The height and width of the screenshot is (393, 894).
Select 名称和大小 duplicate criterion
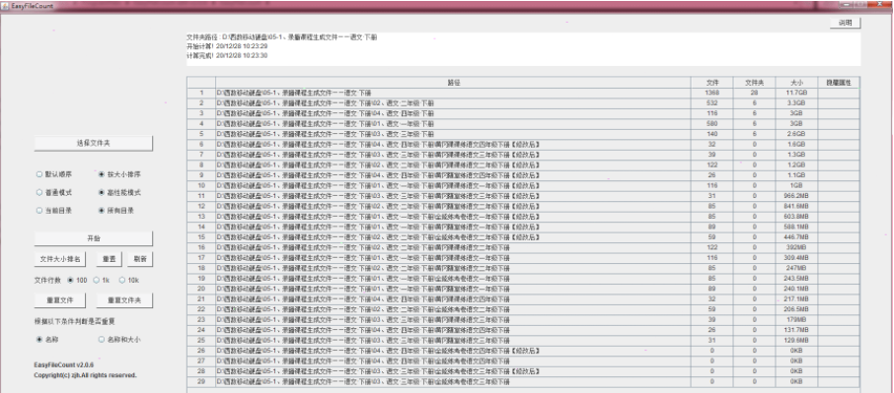[118, 340]
